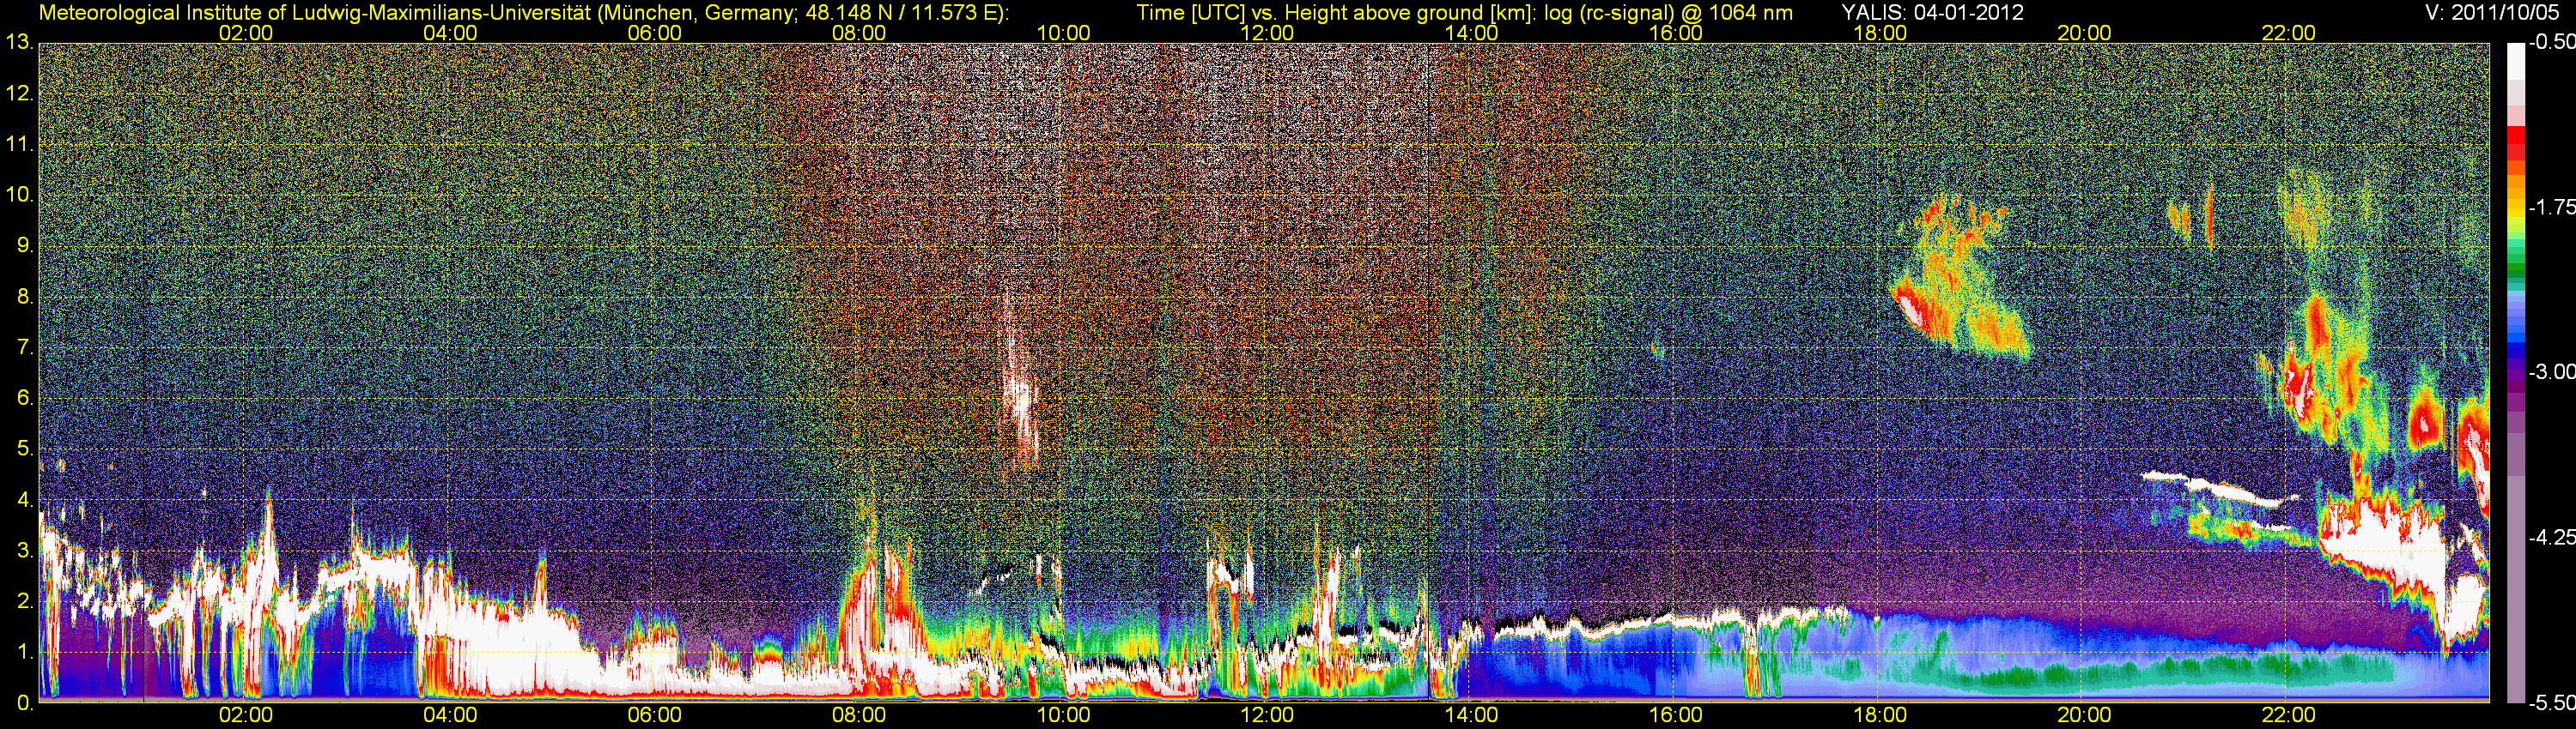Click the 02:00 label on top time axis
Screen dimensions: 2576x729
tap(246, 33)
